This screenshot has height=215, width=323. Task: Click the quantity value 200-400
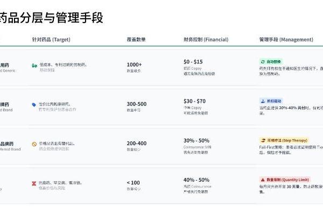137,143
